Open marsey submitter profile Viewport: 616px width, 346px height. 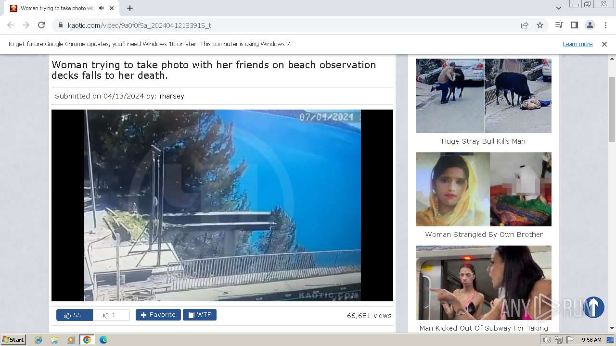coord(172,96)
